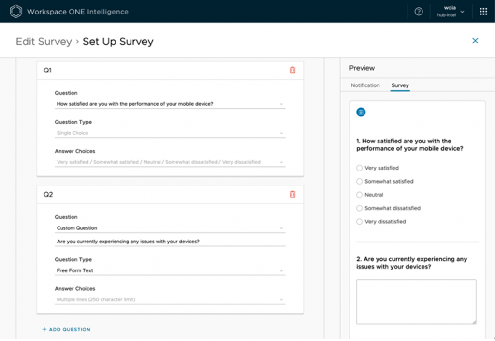The width and height of the screenshot is (495, 341).
Task: Click into the Q2 custom question text field
Action: tap(169, 242)
